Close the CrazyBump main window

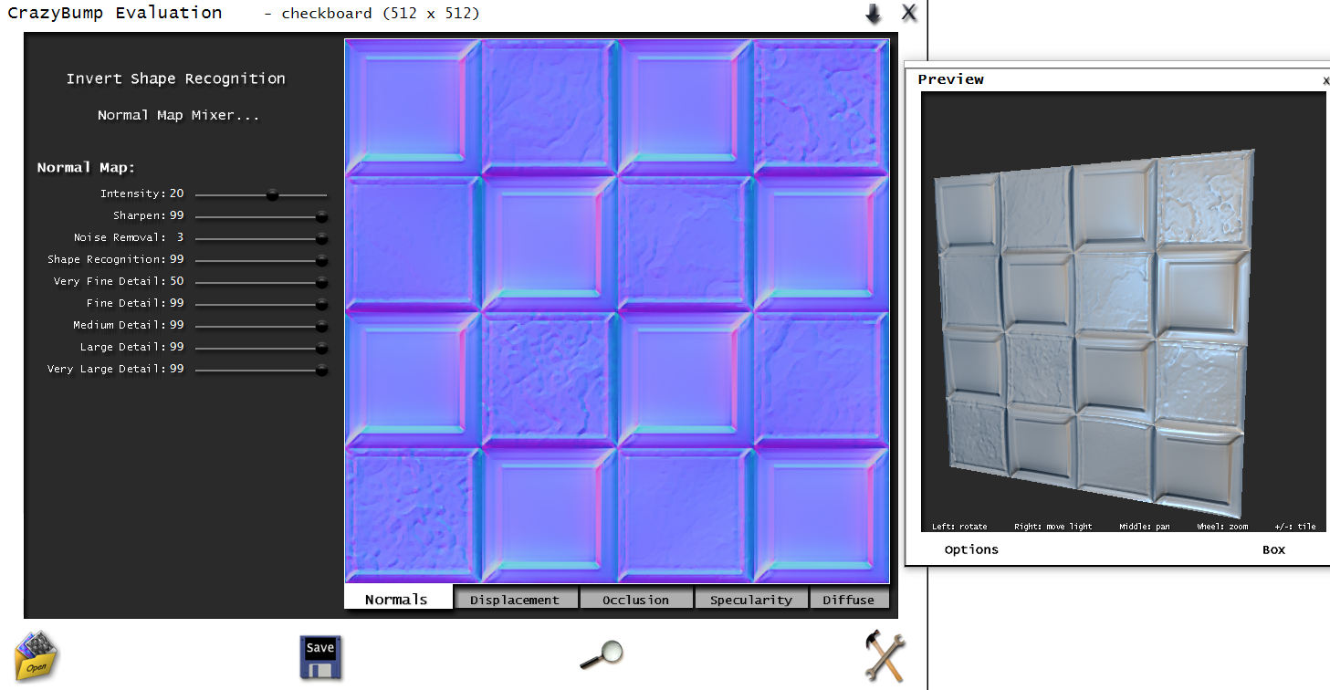908,13
